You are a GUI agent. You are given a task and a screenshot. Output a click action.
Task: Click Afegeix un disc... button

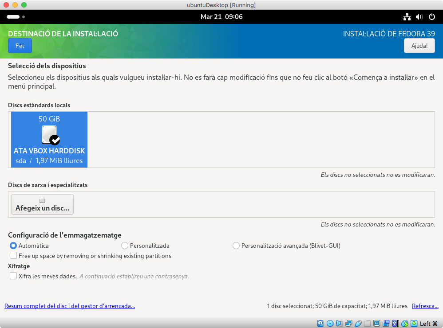click(42, 204)
